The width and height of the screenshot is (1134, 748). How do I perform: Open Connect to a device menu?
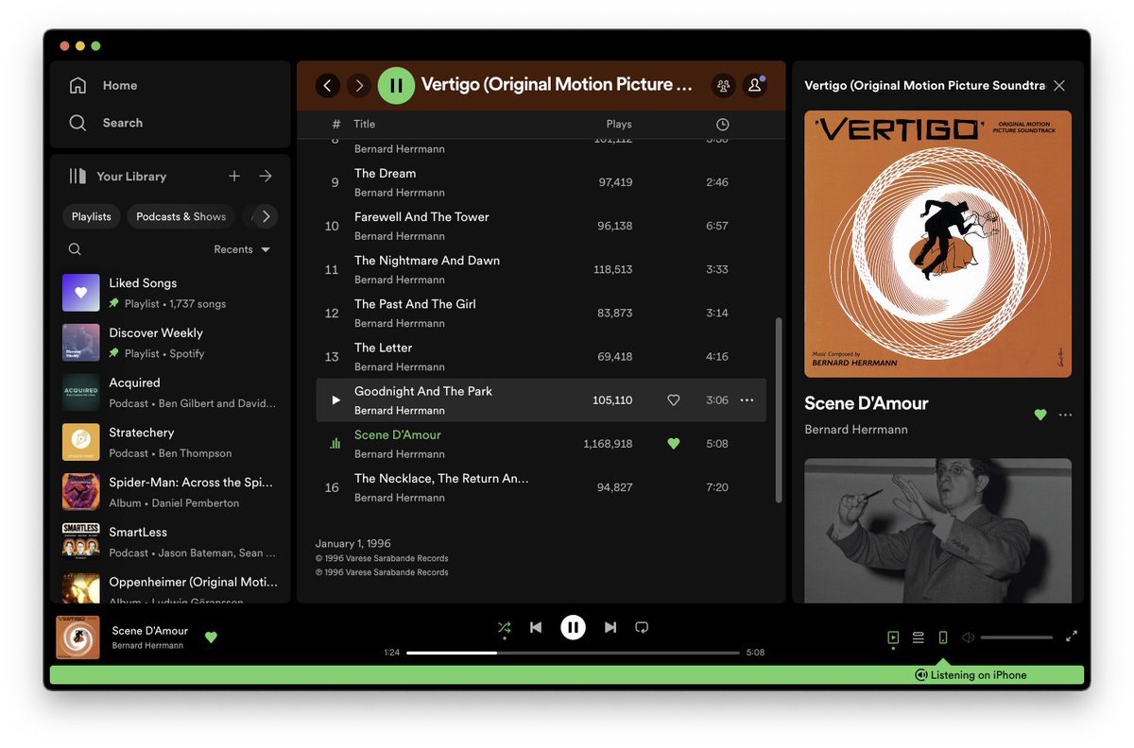tap(943, 637)
